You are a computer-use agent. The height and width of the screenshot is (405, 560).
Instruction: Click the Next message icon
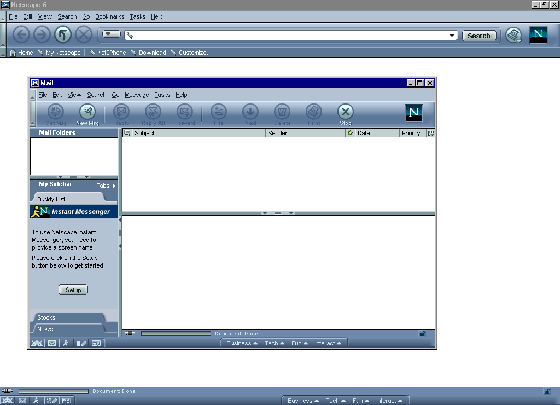point(250,115)
